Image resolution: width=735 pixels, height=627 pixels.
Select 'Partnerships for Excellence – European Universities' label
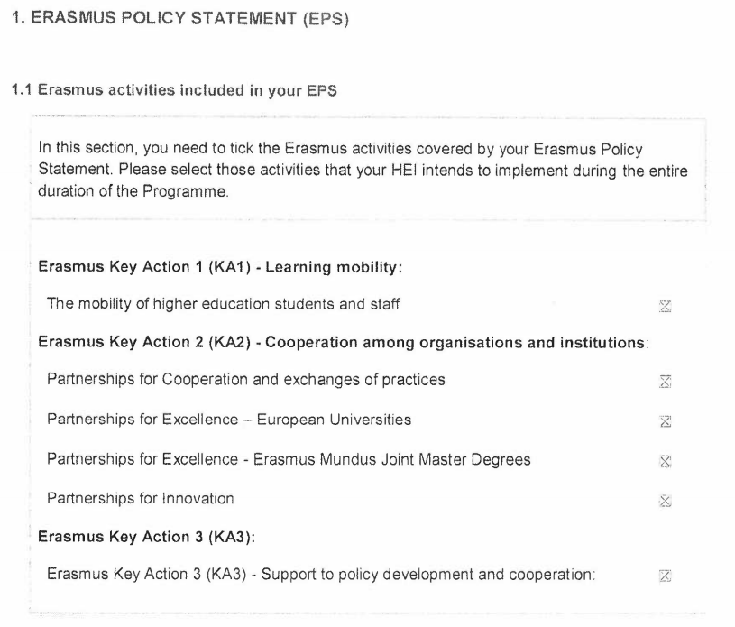(229, 420)
